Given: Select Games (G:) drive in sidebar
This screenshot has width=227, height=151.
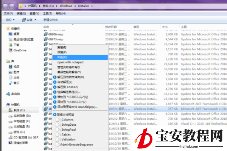Looking at the screenshot, I should [17, 132].
